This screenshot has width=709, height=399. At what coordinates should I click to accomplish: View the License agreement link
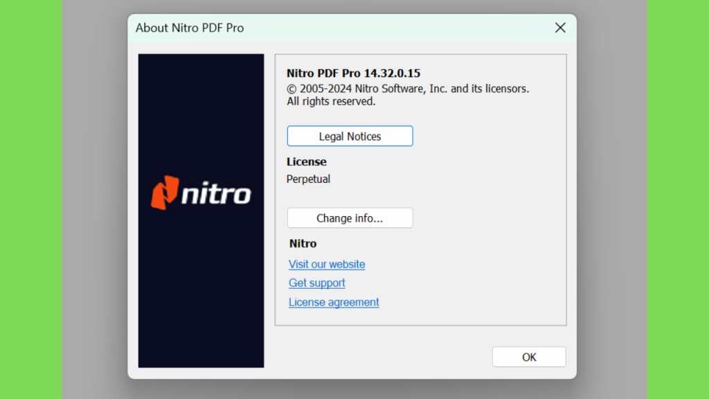(334, 302)
